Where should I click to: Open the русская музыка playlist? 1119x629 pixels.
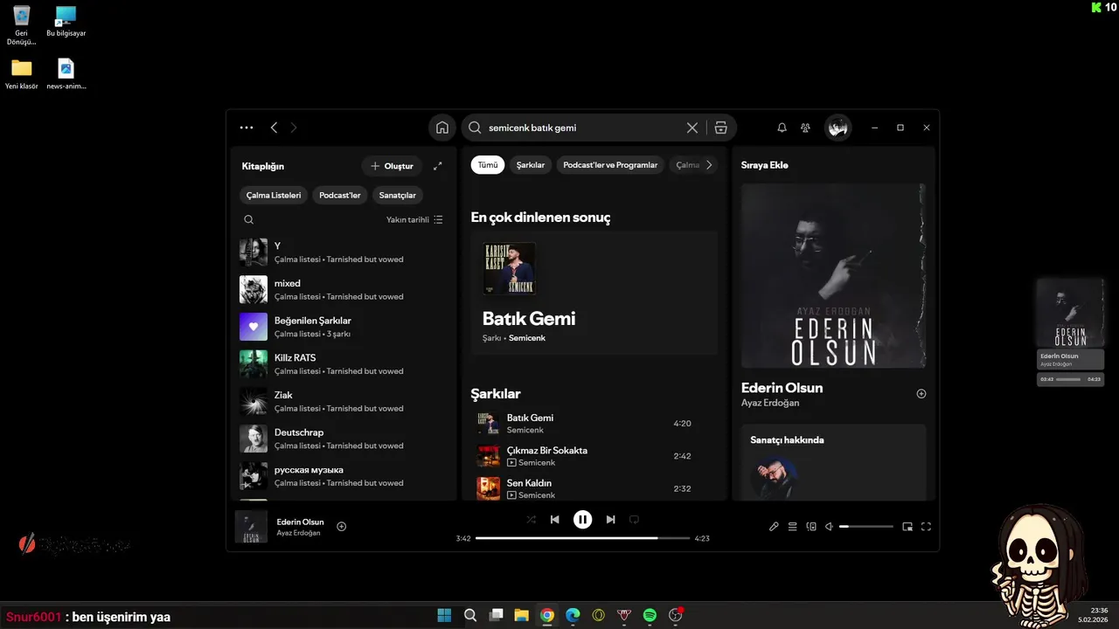[345, 476]
